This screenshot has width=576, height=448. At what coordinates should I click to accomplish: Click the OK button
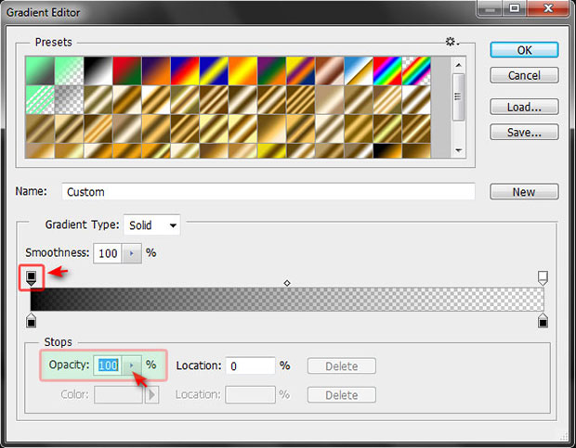(x=524, y=50)
